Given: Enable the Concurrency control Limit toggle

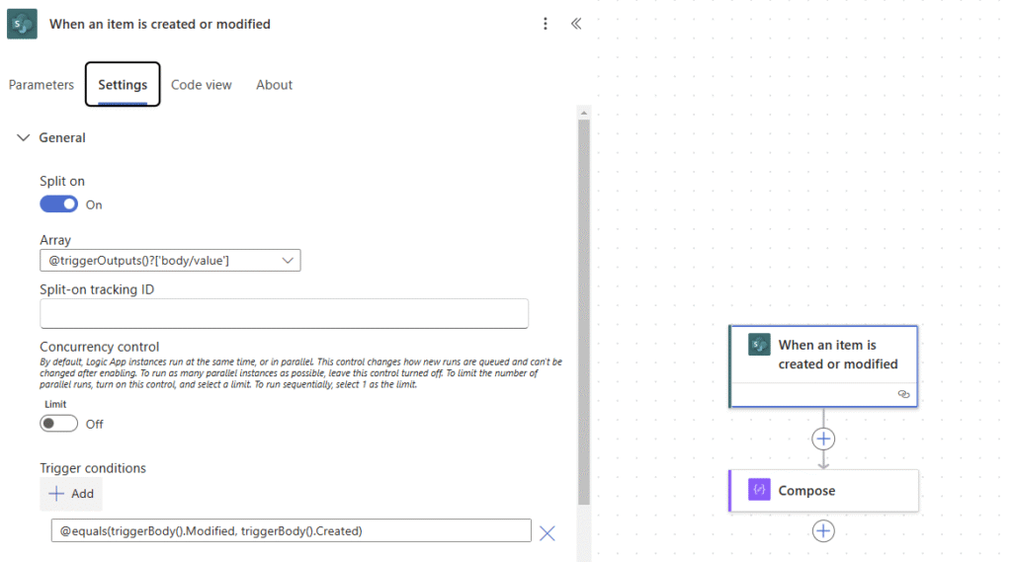Looking at the screenshot, I should (x=58, y=424).
